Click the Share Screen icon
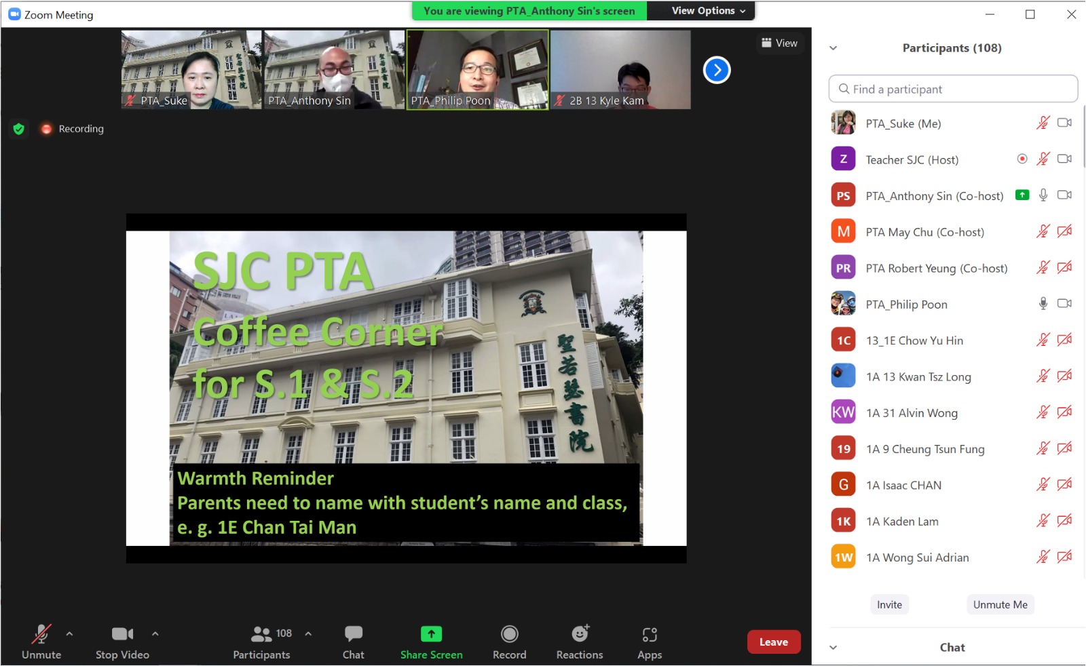 (x=431, y=634)
